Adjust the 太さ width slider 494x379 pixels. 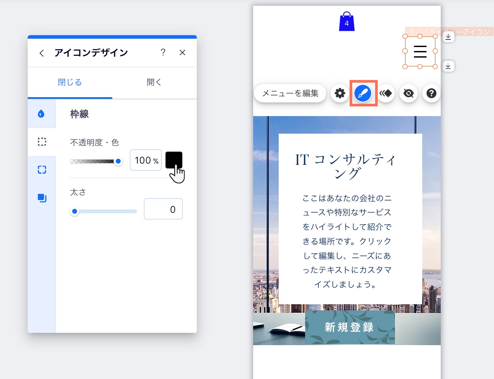(x=103, y=211)
